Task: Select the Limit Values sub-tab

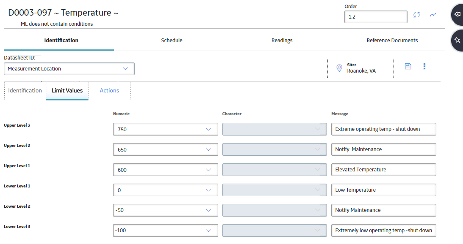Action: point(67,90)
